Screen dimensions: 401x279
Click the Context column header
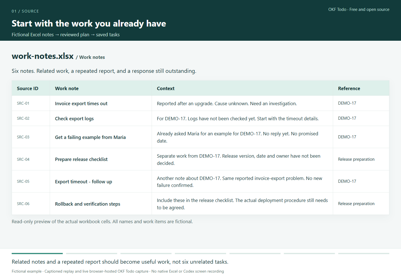pos(242,88)
